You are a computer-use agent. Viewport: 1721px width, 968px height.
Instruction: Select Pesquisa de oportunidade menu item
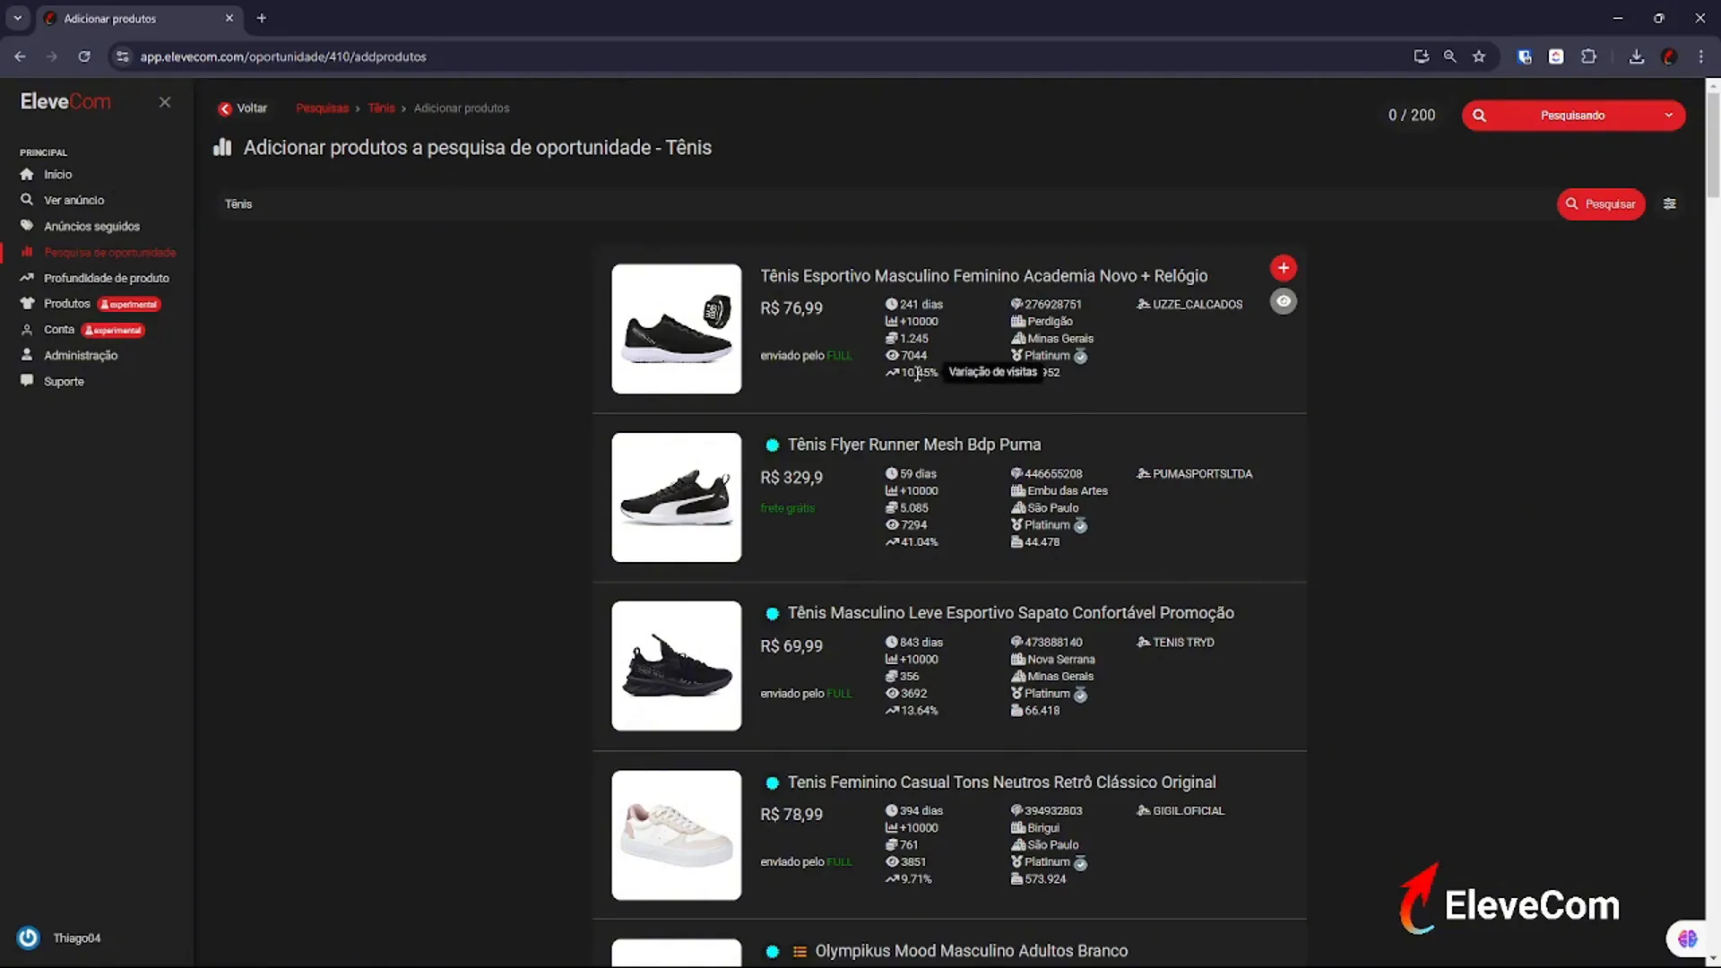point(109,253)
